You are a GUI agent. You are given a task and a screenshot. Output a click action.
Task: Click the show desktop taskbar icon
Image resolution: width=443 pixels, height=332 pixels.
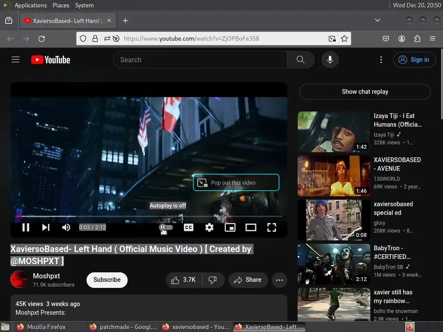point(5,327)
